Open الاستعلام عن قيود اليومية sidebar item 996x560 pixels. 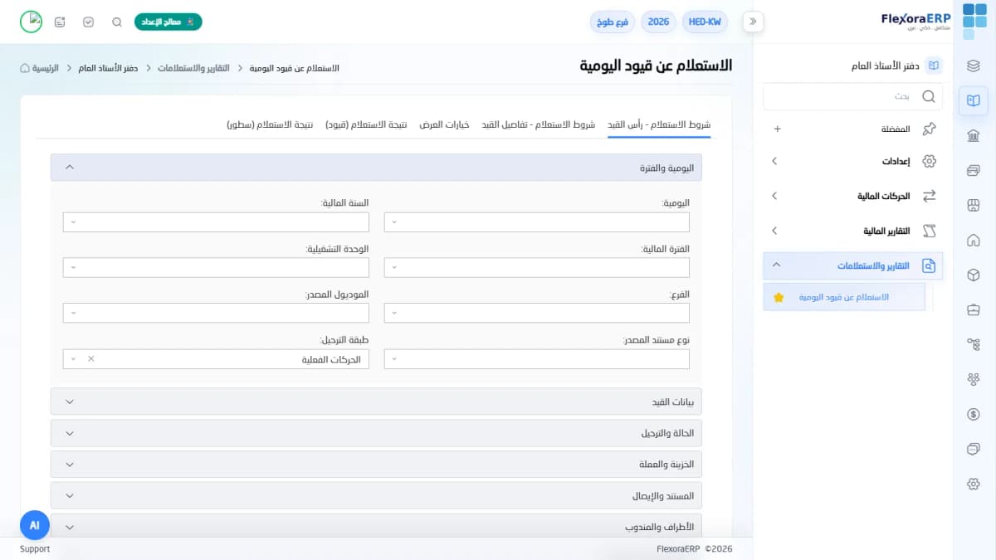[844, 297]
